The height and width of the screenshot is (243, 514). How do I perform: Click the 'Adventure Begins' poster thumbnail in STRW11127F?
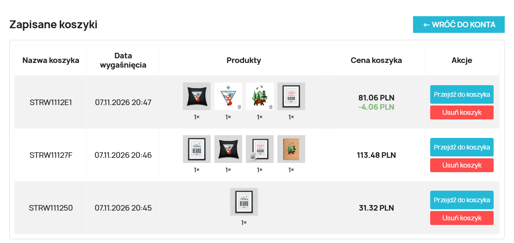(x=197, y=149)
